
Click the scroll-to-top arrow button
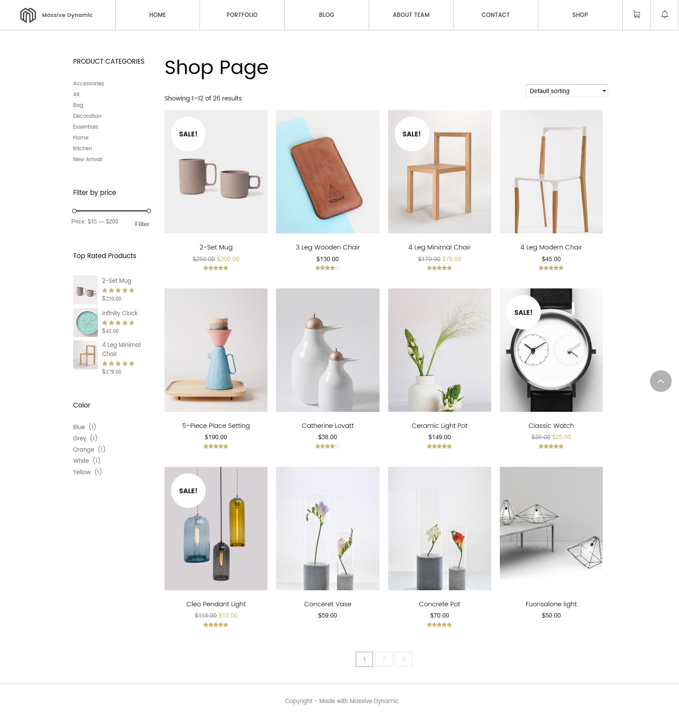(x=660, y=381)
